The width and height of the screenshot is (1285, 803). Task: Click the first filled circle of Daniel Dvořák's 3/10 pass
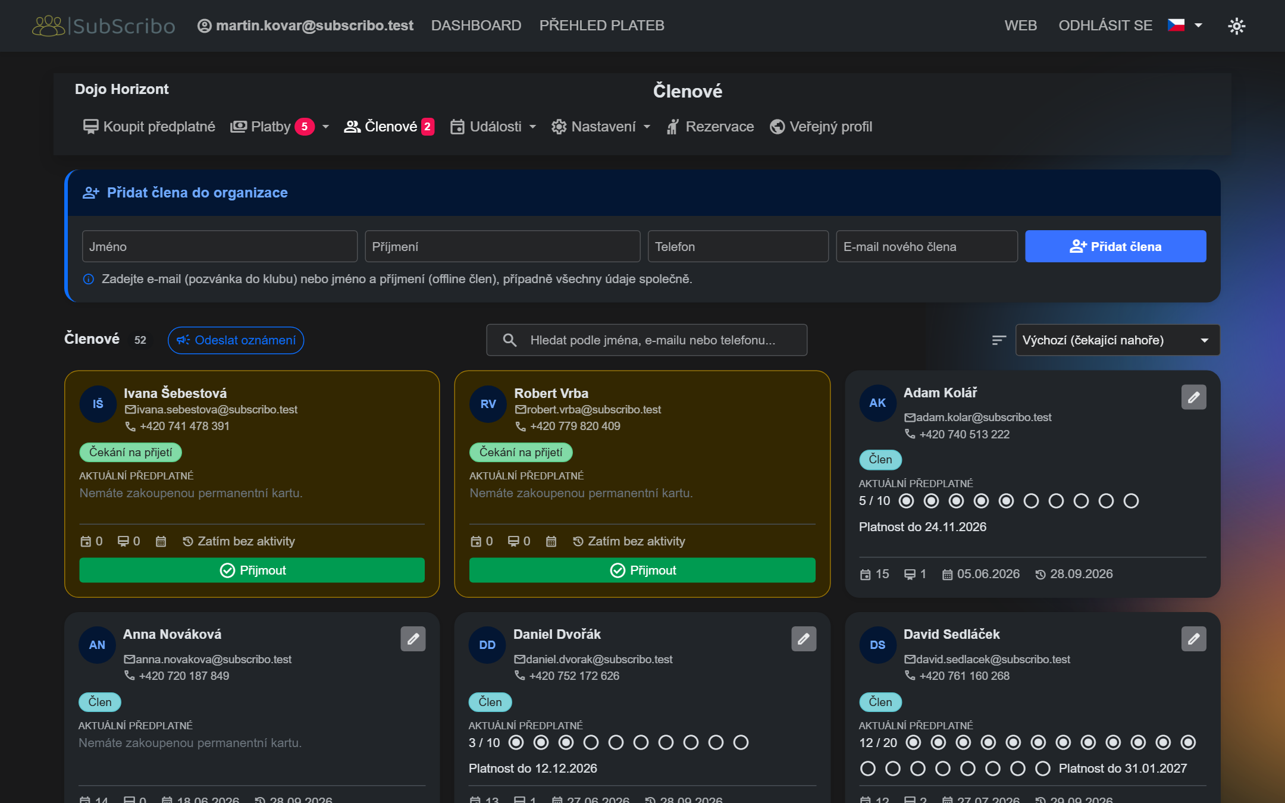point(516,742)
